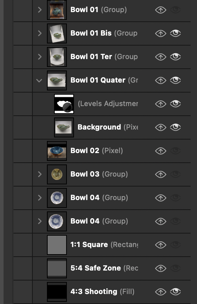
Task: Expand the Bowl 01 group
Action: click(x=40, y=10)
